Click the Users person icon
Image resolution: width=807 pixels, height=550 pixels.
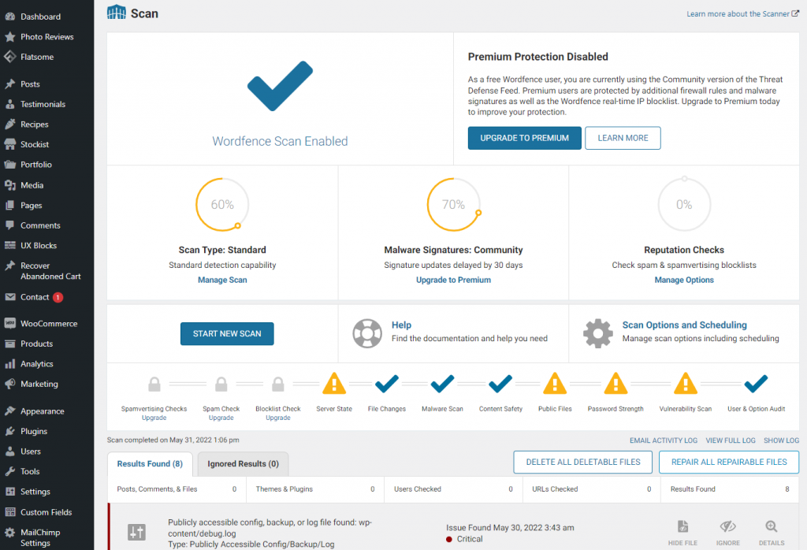[x=9, y=452]
